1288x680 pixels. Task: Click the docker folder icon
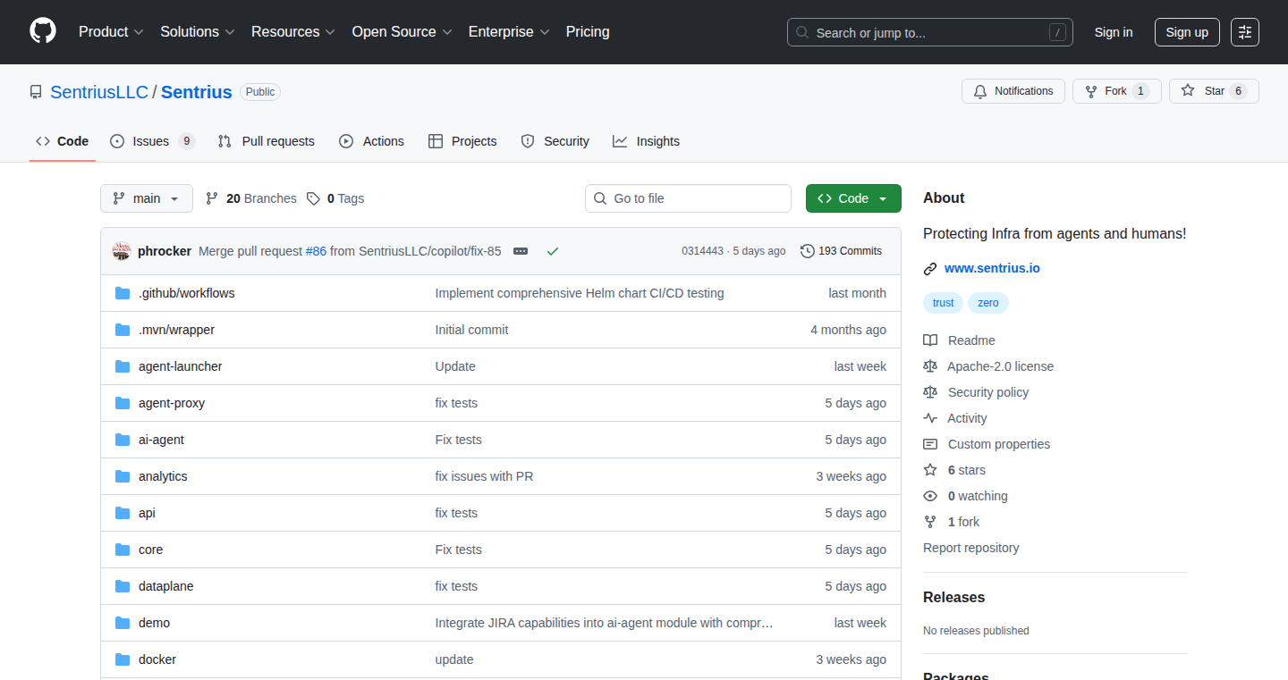click(123, 659)
